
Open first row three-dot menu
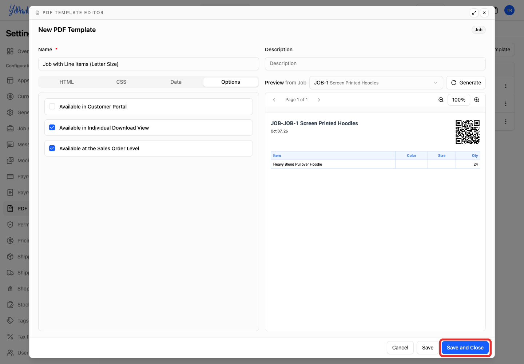[x=506, y=86]
